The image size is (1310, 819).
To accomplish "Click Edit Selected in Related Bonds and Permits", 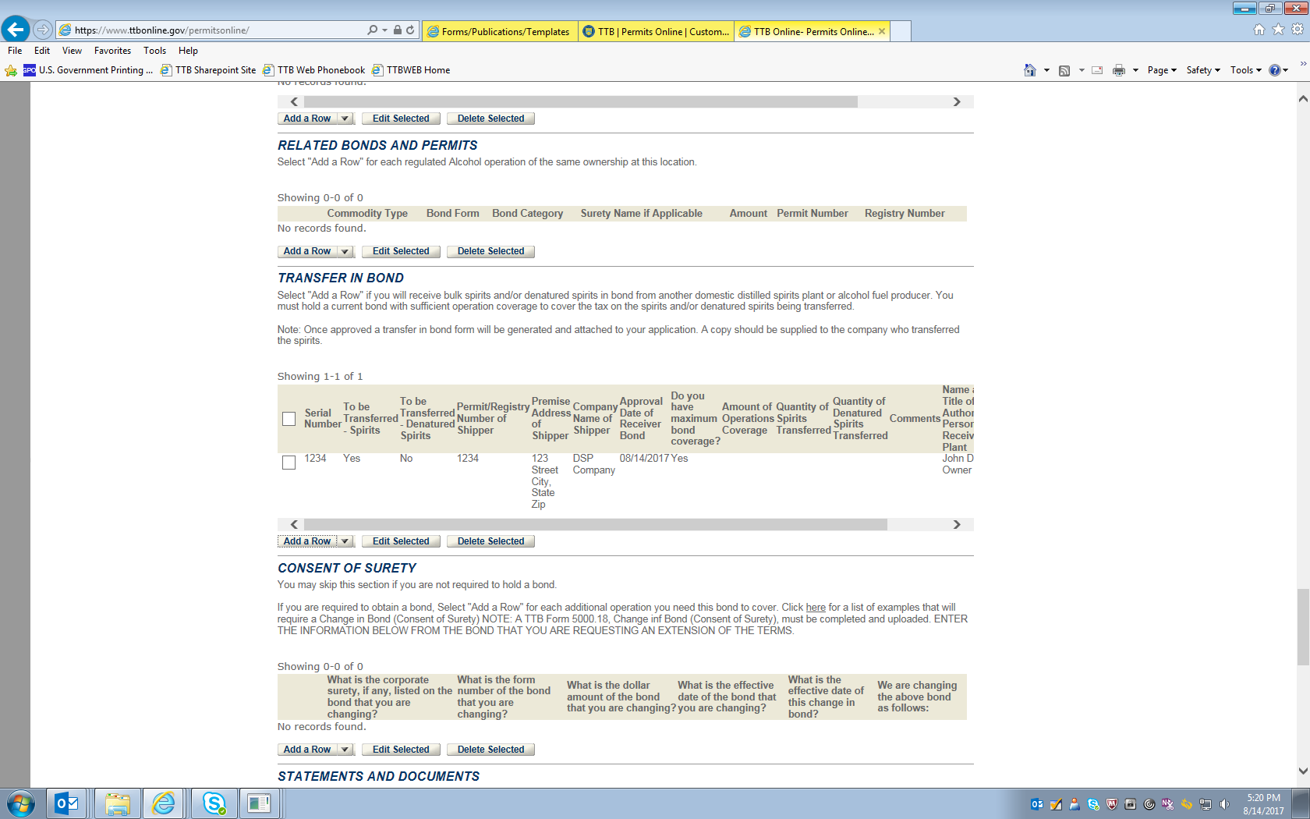I will click(401, 251).
